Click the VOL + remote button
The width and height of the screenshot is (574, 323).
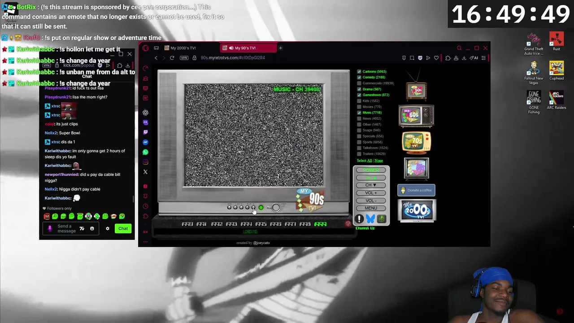[x=371, y=193]
